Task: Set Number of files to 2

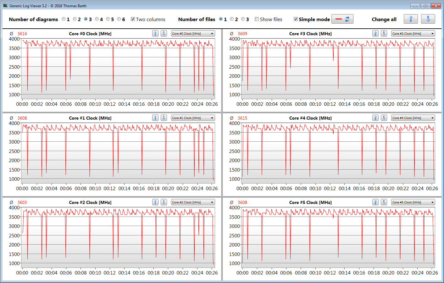Action: tap(232, 19)
